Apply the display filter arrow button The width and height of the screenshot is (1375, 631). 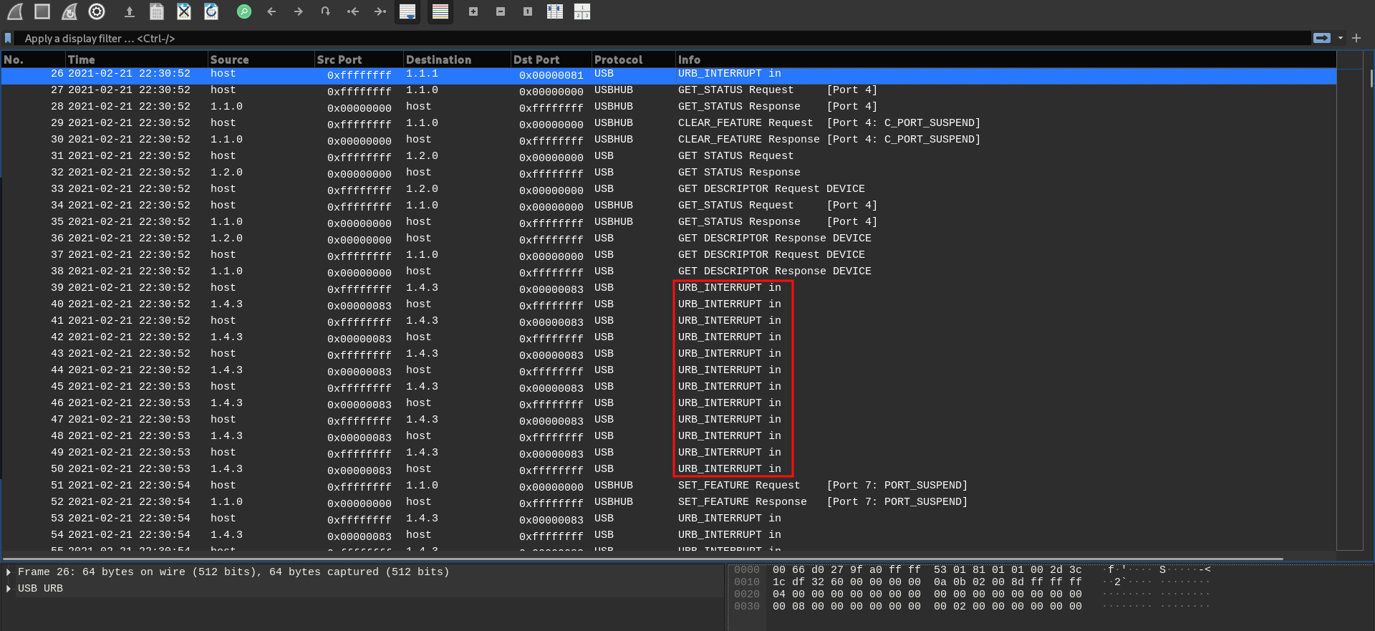click(x=1322, y=38)
